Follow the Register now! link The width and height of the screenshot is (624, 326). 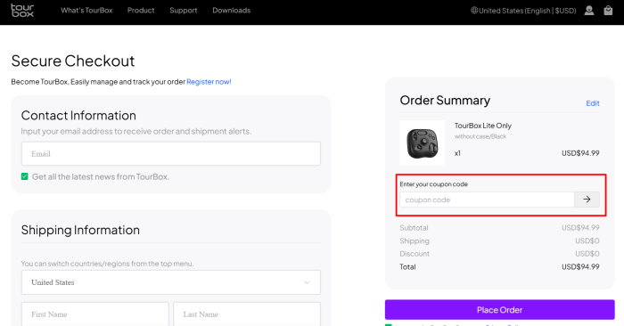tap(209, 82)
